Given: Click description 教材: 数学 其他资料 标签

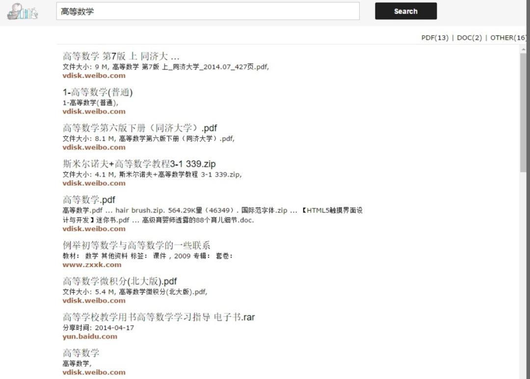Looking at the screenshot, I should (148, 256).
